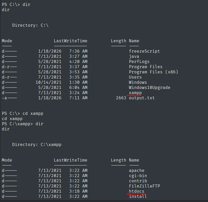Click the 'PS C:\xampp> dir' prompt line
Screen dimensions: 208x202
click(x=23, y=124)
